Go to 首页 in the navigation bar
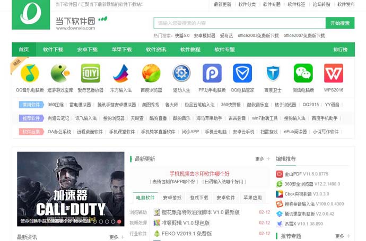Viewport: 366px width, 241px height. pos(24,50)
